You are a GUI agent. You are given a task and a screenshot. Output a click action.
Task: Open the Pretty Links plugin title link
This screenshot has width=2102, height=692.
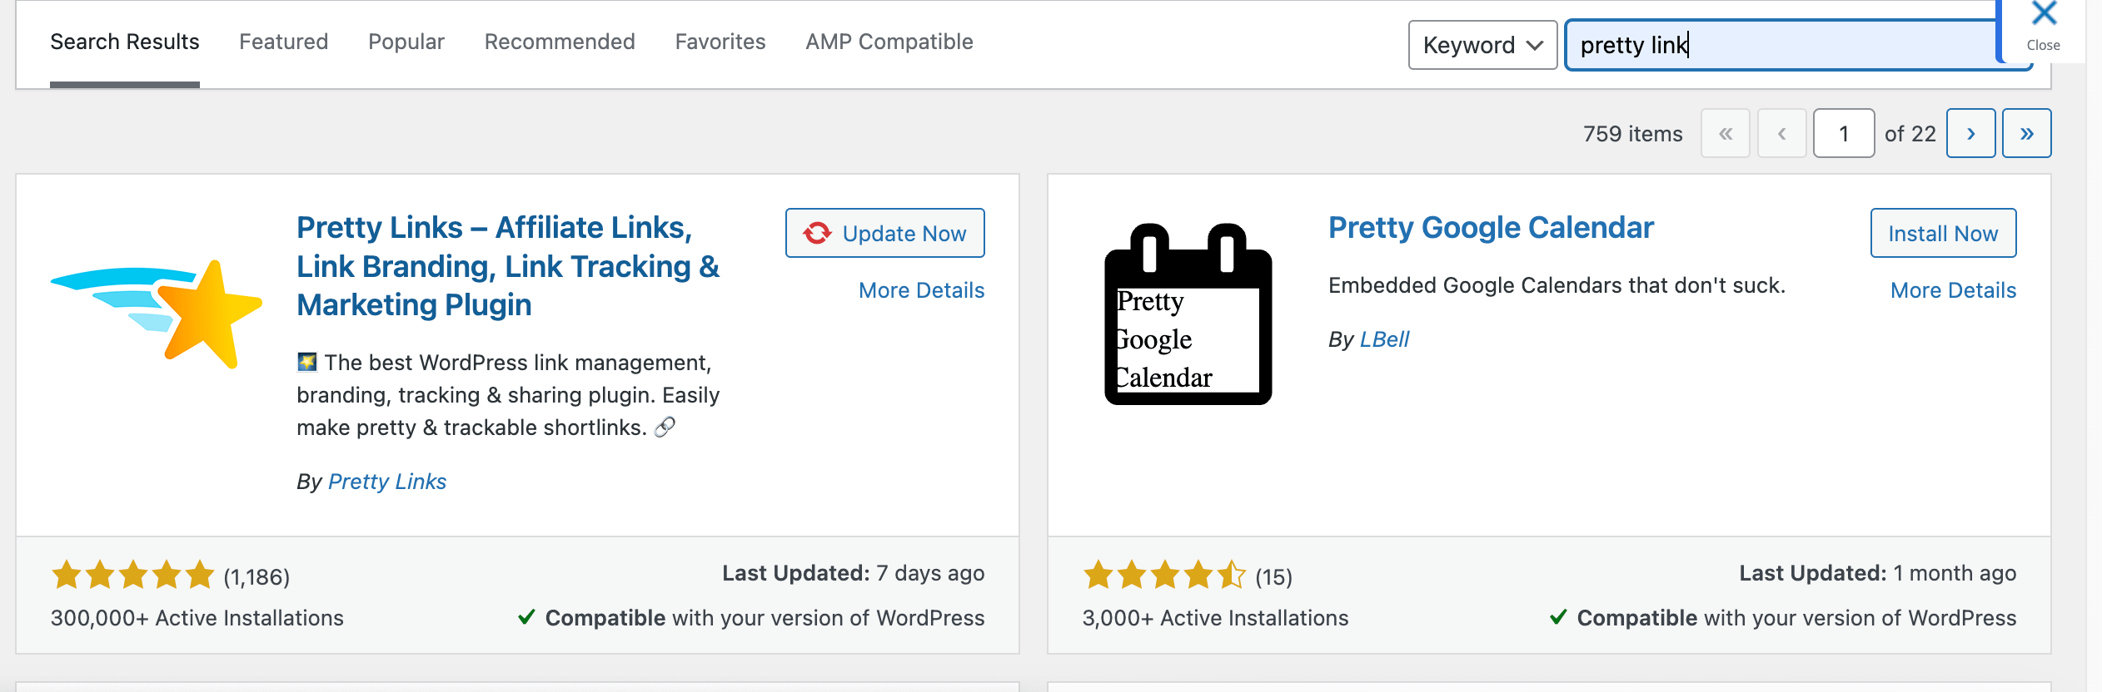coord(508,266)
